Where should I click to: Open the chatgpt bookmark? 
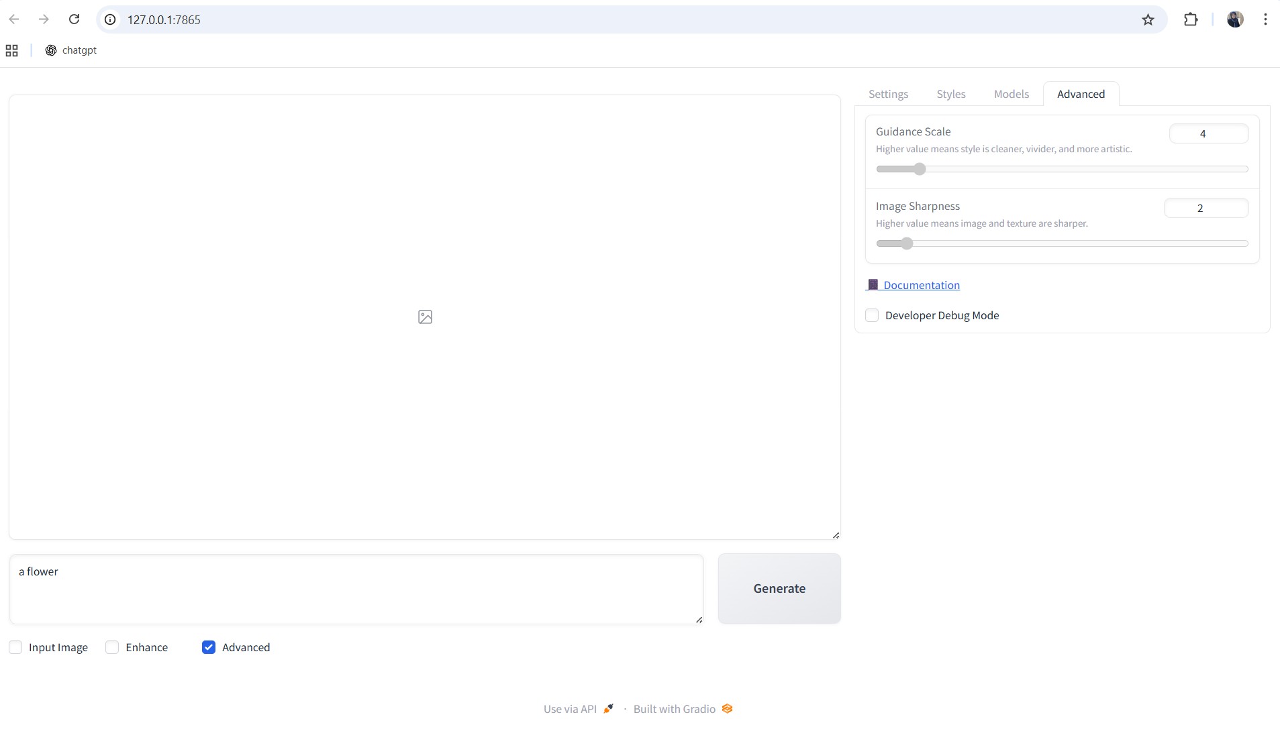coord(71,50)
